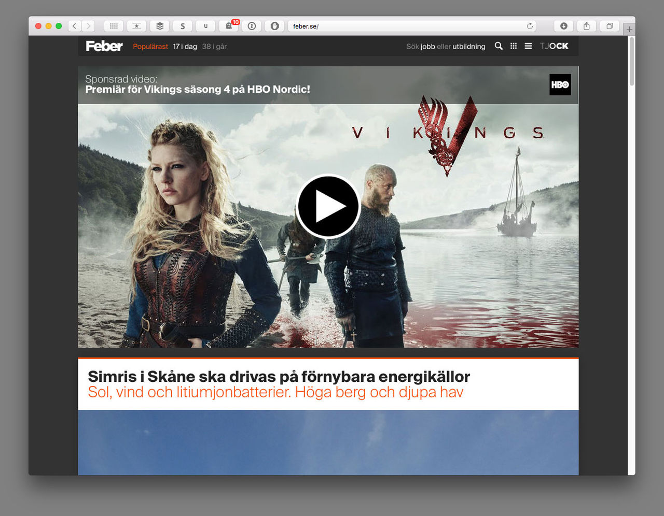664x516 pixels.
Task: Show Safari downloads
Action: pyautogui.click(x=564, y=26)
